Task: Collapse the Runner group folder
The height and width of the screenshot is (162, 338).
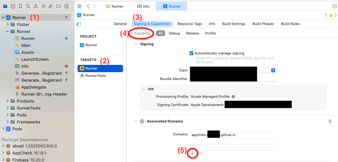Action: pyautogui.click(x=8, y=32)
